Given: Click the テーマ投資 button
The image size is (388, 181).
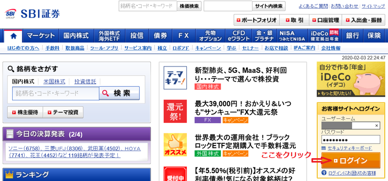Looking at the screenshot, I should [x=63, y=113].
